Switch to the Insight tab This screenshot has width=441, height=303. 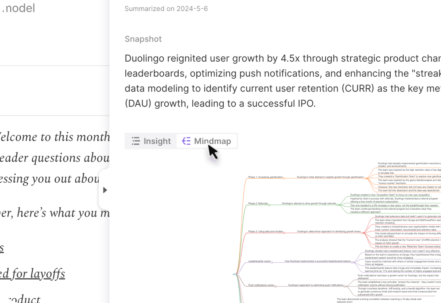pos(151,141)
